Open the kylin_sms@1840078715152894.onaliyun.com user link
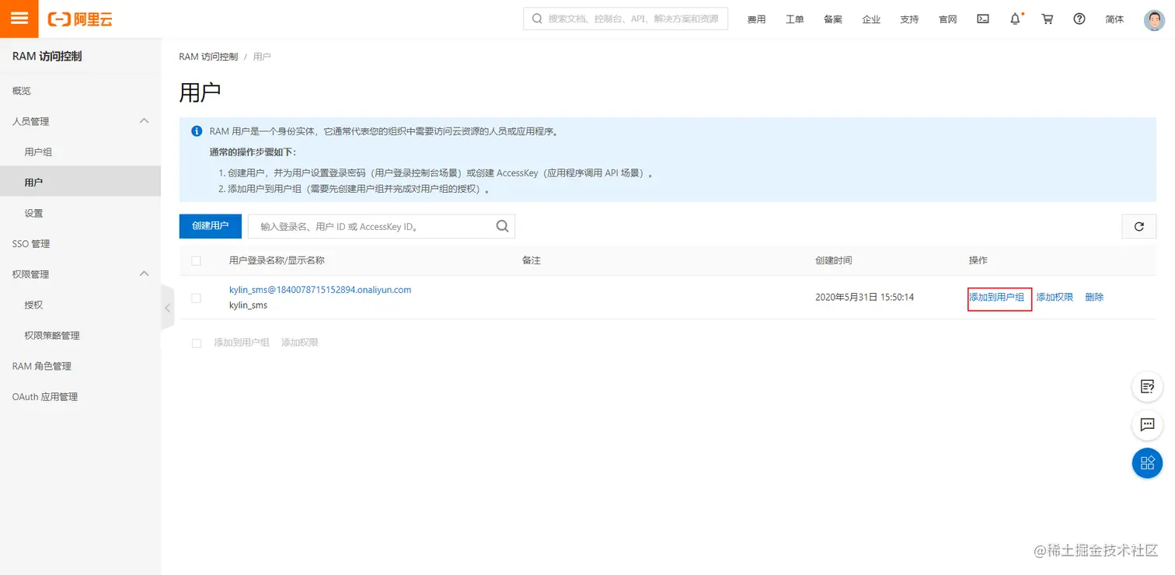The height and width of the screenshot is (575, 1175). [320, 290]
